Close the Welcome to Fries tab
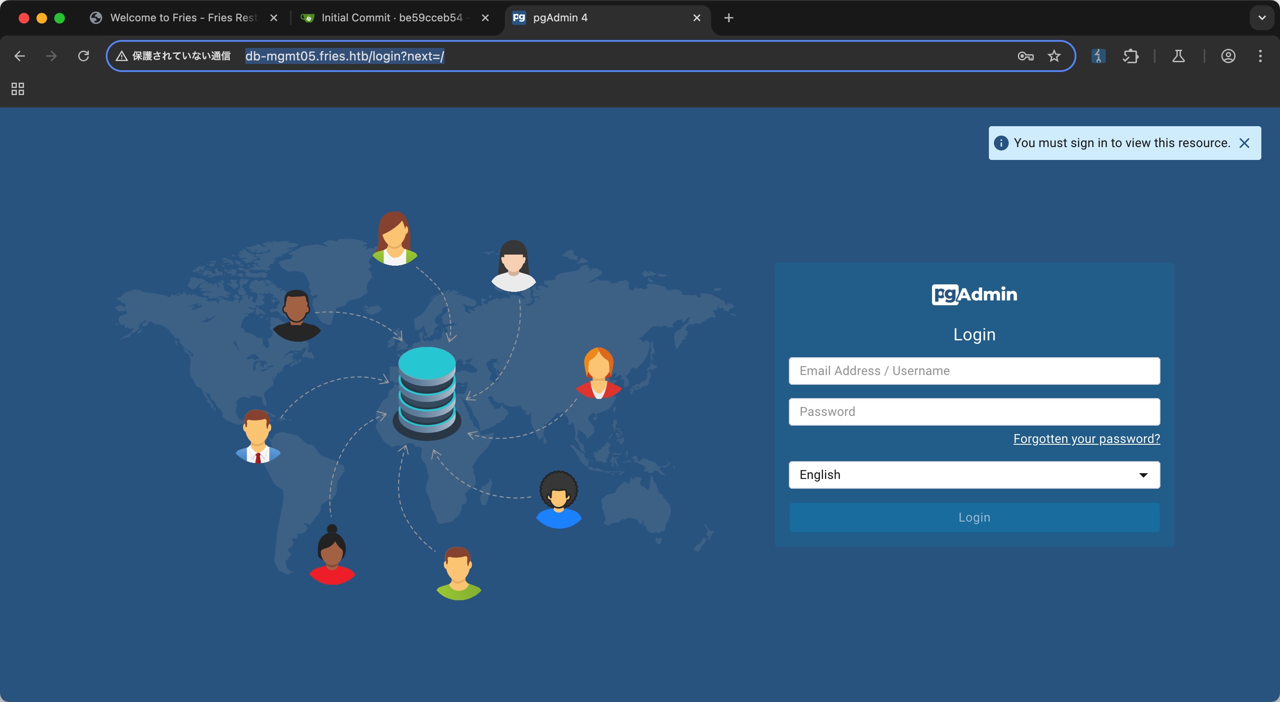The height and width of the screenshot is (702, 1280). click(x=274, y=18)
